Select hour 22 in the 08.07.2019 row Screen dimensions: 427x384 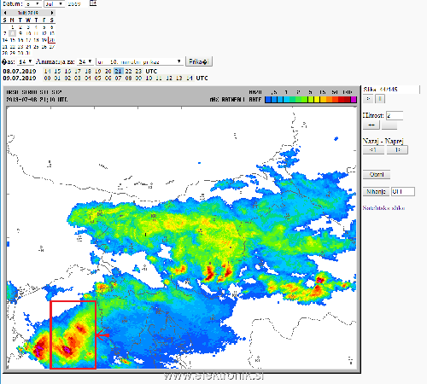pos(128,71)
